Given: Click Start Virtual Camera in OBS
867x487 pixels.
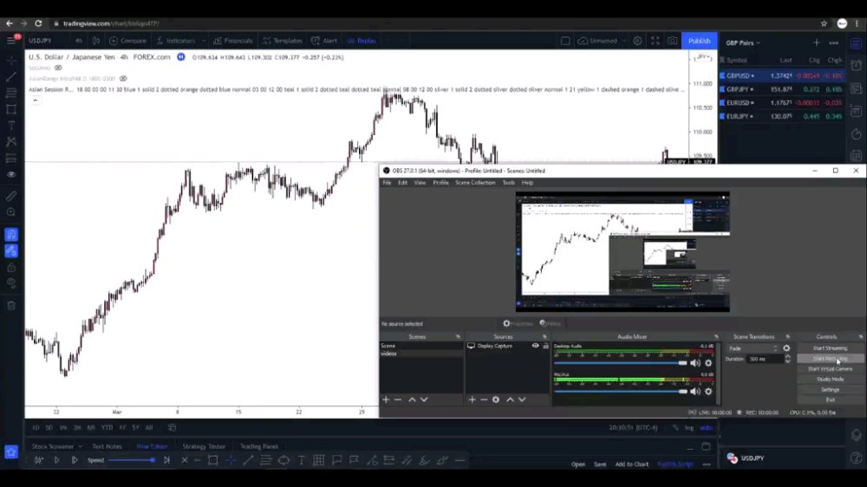Looking at the screenshot, I should tap(830, 368).
